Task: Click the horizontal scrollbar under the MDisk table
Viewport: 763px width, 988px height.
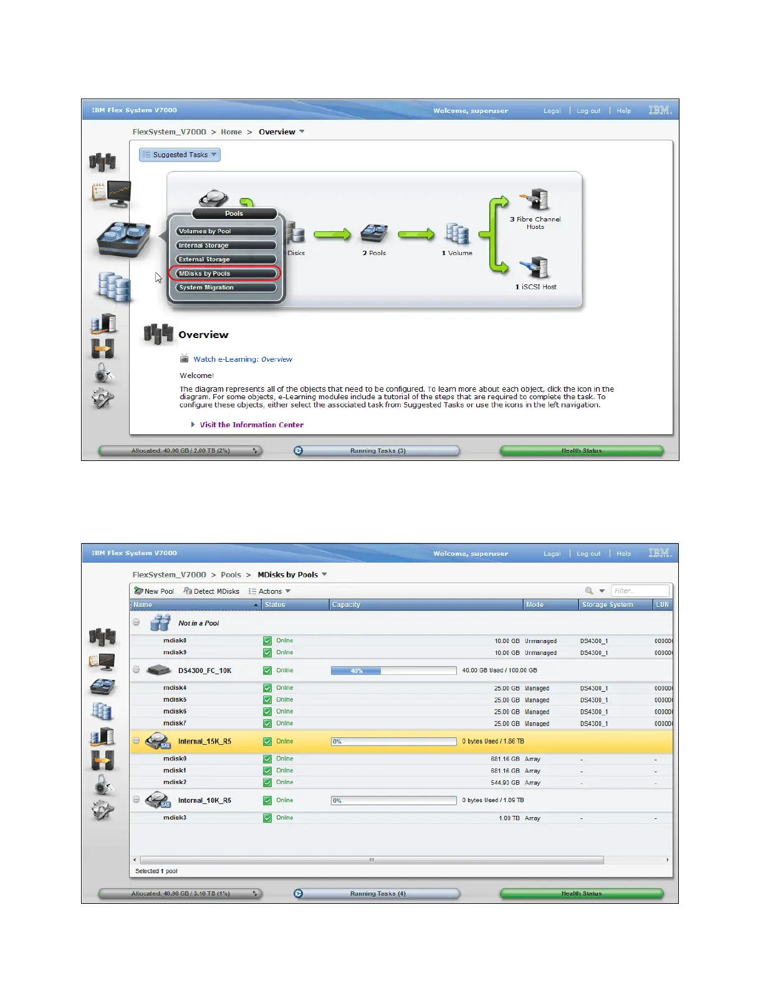Action: pos(372,860)
